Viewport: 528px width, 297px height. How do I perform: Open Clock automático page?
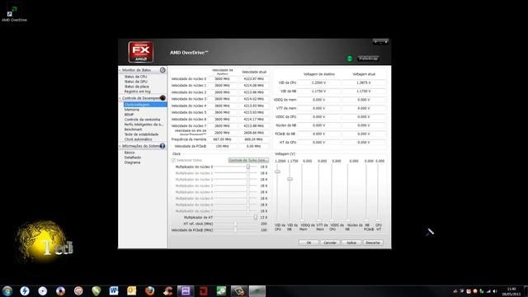click(138, 139)
